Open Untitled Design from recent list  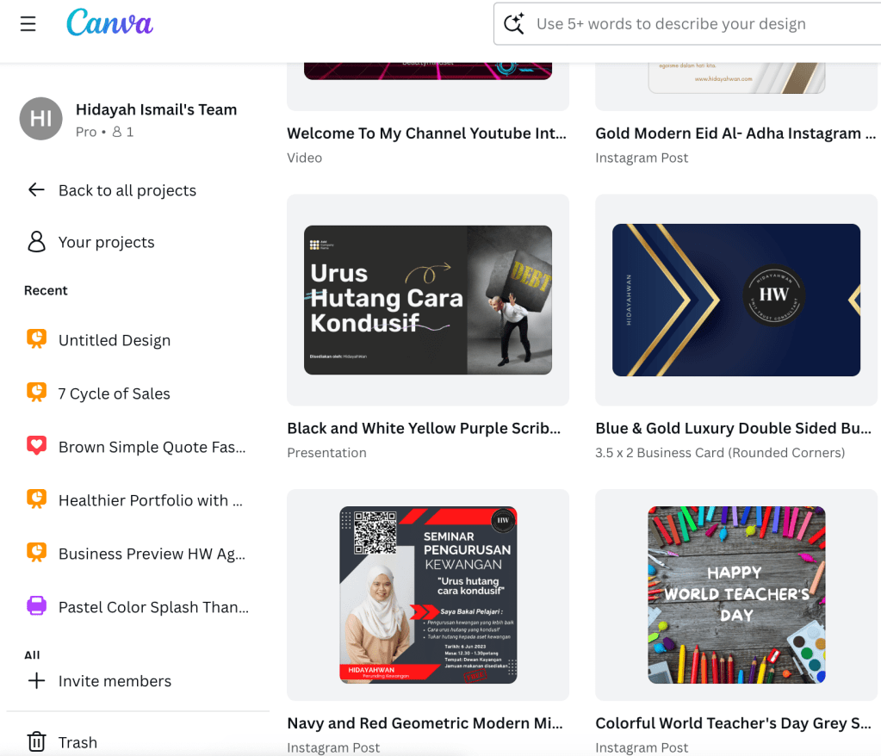pos(114,340)
